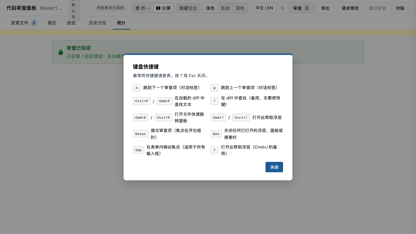Switch to 分屏 split diff view
The width and height of the screenshot is (416, 234).
[163, 8]
